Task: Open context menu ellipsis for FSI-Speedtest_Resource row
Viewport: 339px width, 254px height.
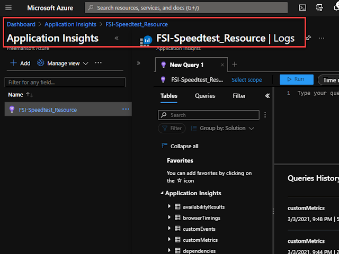Action: pyautogui.click(x=126, y=109)
